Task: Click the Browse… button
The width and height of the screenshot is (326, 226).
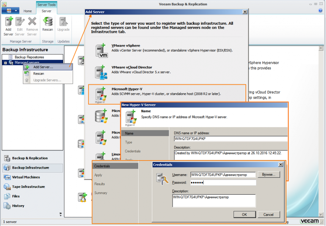Action: pos(269,175)
